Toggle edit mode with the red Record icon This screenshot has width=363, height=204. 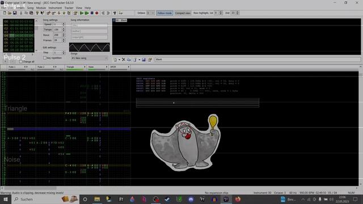97,13
